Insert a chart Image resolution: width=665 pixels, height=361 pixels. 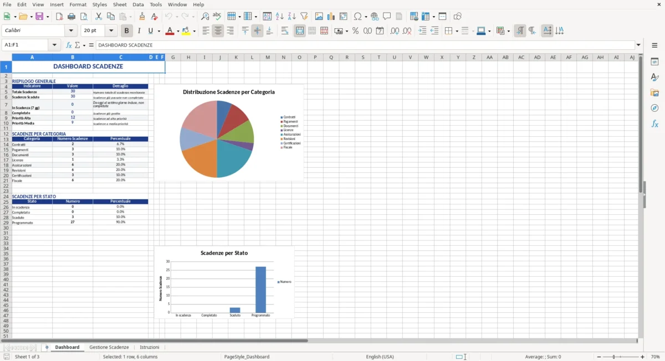[331, 17]
